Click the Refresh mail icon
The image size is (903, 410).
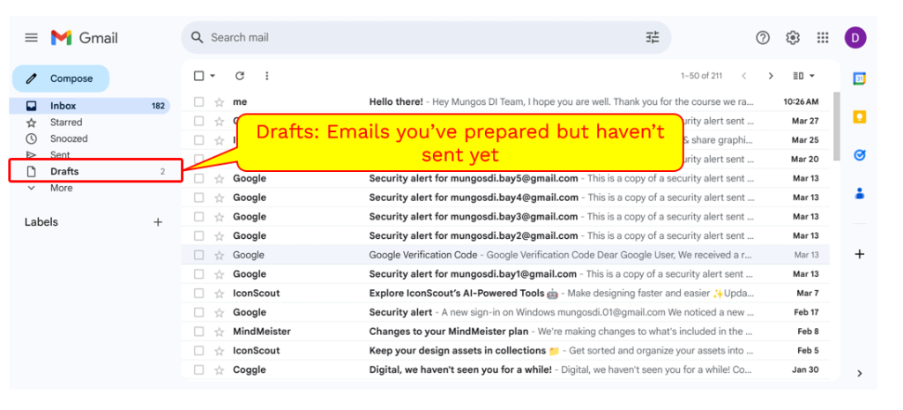point(239,76)
